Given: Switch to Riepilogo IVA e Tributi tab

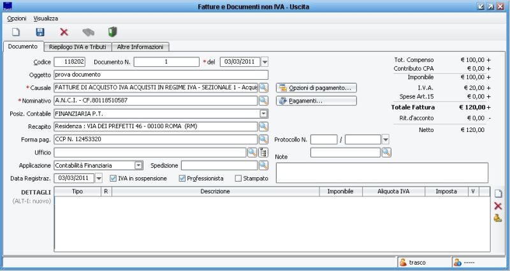Looking at the screenshot, I should pos(78,47).
